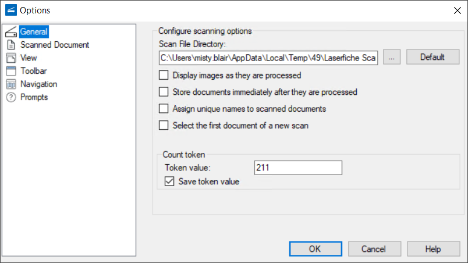The image size is (468, 263).
Task: Select the General label in the options list
Action: [34, 31]
